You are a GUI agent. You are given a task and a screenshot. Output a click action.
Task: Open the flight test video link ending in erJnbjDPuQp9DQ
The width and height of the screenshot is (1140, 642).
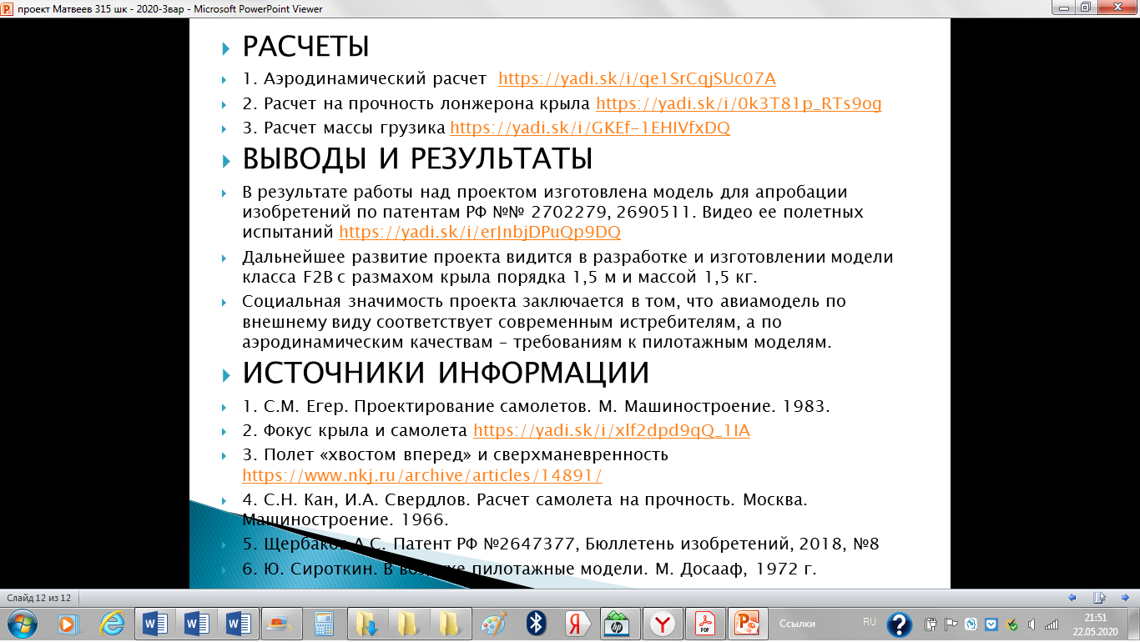coord(480,232)
